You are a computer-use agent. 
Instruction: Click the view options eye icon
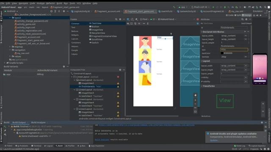coord(128,24)
